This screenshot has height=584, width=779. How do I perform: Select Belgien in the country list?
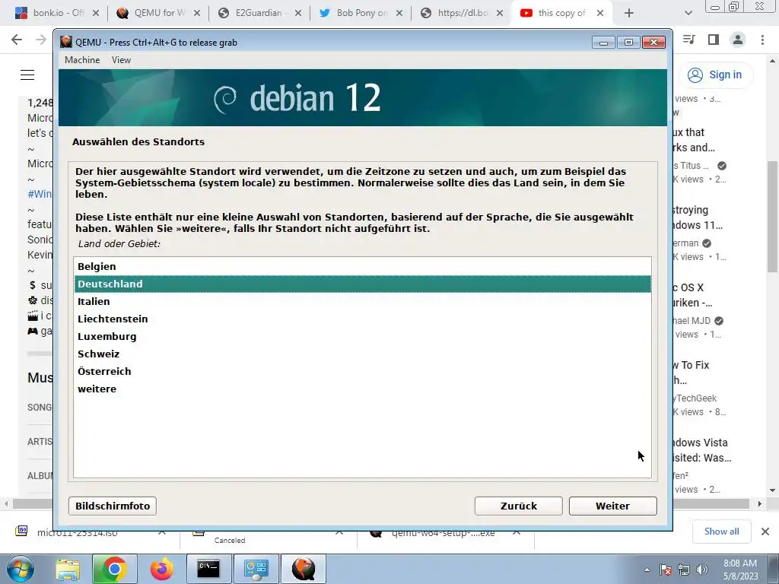click(362, 266)
